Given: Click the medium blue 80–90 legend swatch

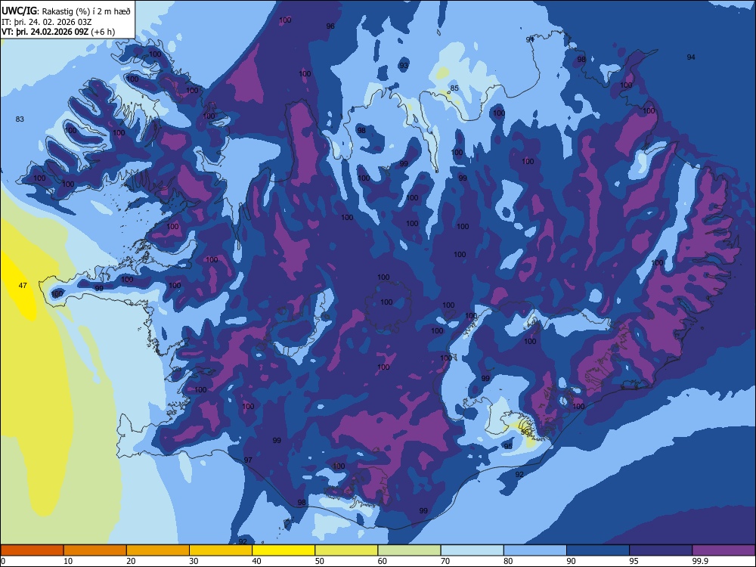Looking at the screenshot, I should pyautogui.click(x=535, y=550).
